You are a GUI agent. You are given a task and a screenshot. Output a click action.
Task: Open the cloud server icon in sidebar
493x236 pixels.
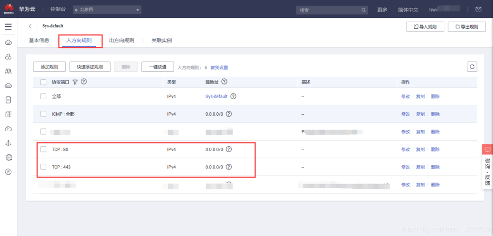pos(9,42)
